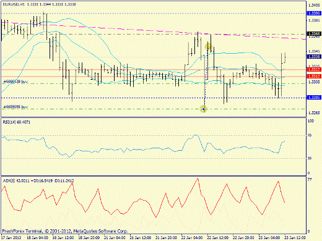
Task: Click the upper yellow circle trade marker
Action: (x=209, y=47)
